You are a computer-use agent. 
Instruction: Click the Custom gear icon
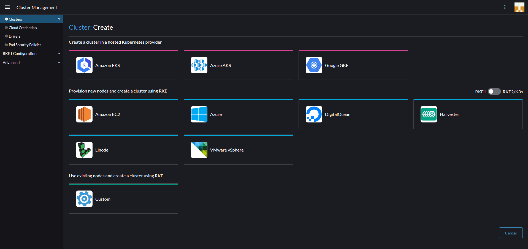click(84, 199)
